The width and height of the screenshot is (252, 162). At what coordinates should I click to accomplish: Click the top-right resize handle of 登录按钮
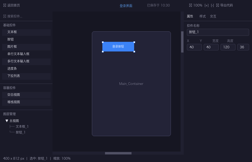point(134,42)
